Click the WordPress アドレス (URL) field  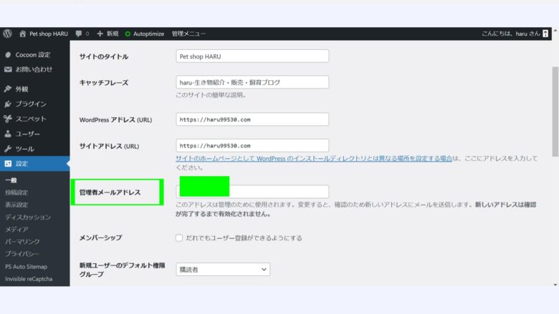pyautogui.click(x=252, y=119)
